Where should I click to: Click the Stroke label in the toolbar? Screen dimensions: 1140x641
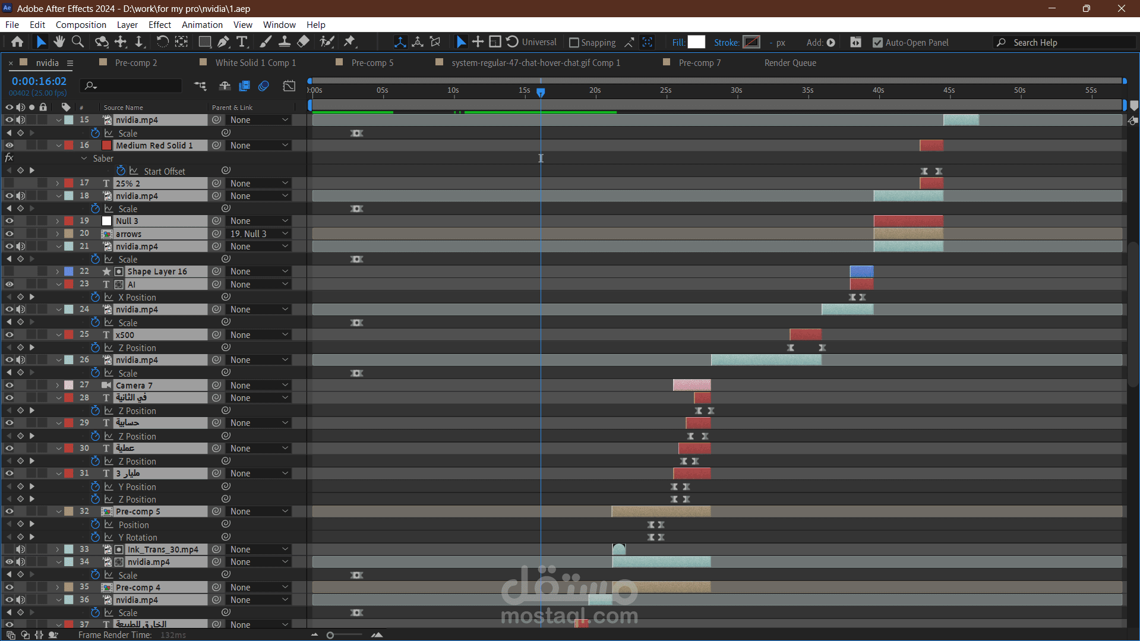pos(727,43)
